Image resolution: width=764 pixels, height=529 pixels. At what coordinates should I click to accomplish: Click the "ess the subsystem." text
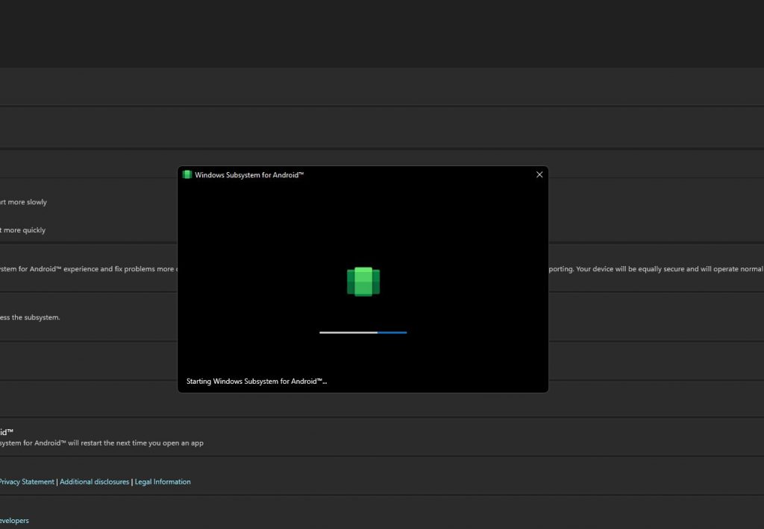pos(30,317)
